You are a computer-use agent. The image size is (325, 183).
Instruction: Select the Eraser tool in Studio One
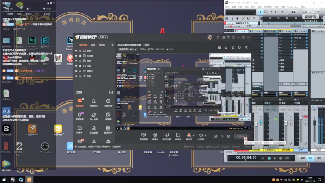pos(277,12)
